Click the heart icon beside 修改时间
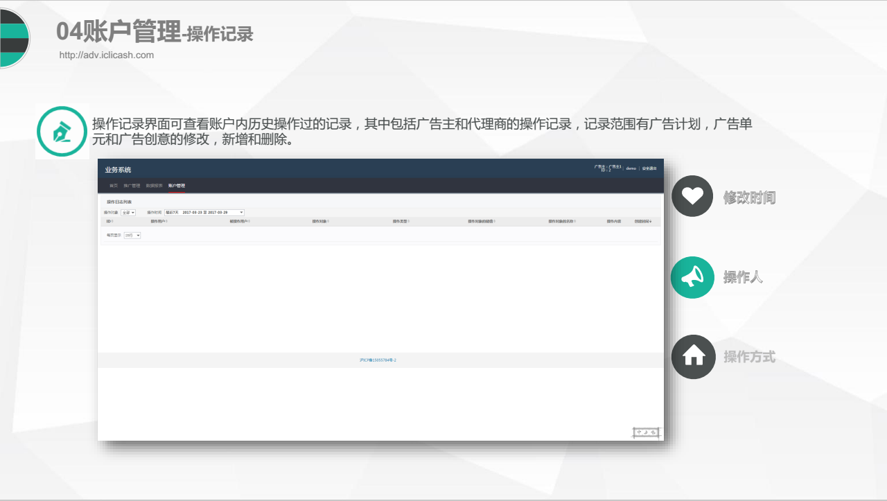 point(692,196)
